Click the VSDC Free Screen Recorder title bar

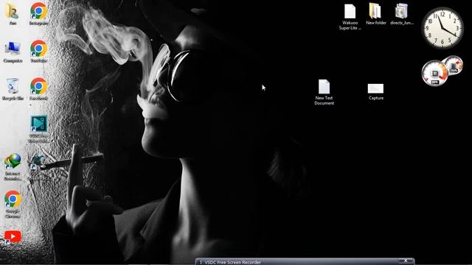pyautogui.click(x=305, y=262)
